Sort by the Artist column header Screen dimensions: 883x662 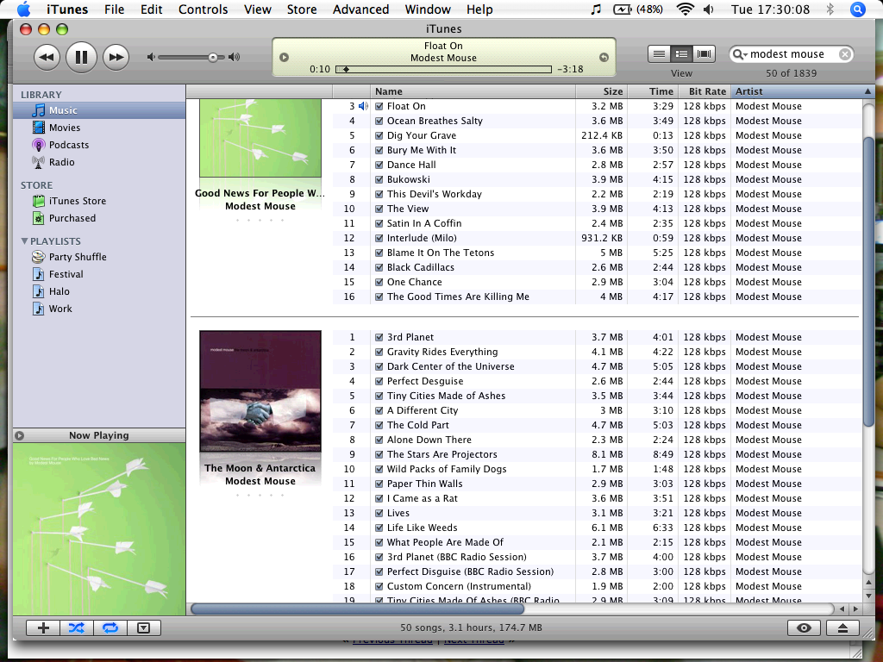coord(801,91)
